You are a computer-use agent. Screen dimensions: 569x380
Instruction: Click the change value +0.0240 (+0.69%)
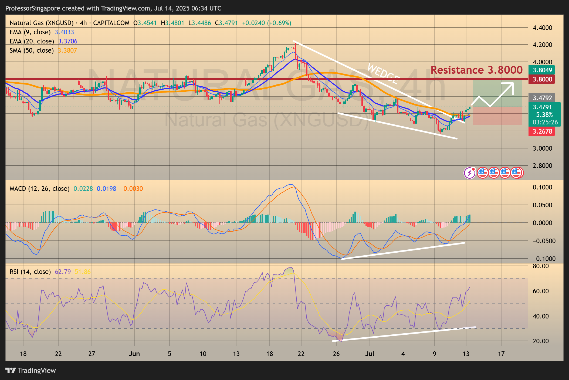[267, 23]
